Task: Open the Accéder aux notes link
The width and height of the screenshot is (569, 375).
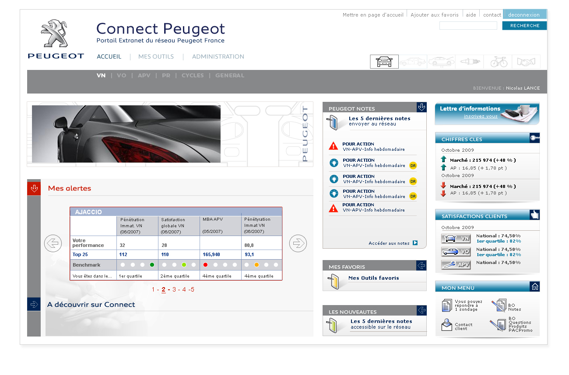Action: [389, 243]
